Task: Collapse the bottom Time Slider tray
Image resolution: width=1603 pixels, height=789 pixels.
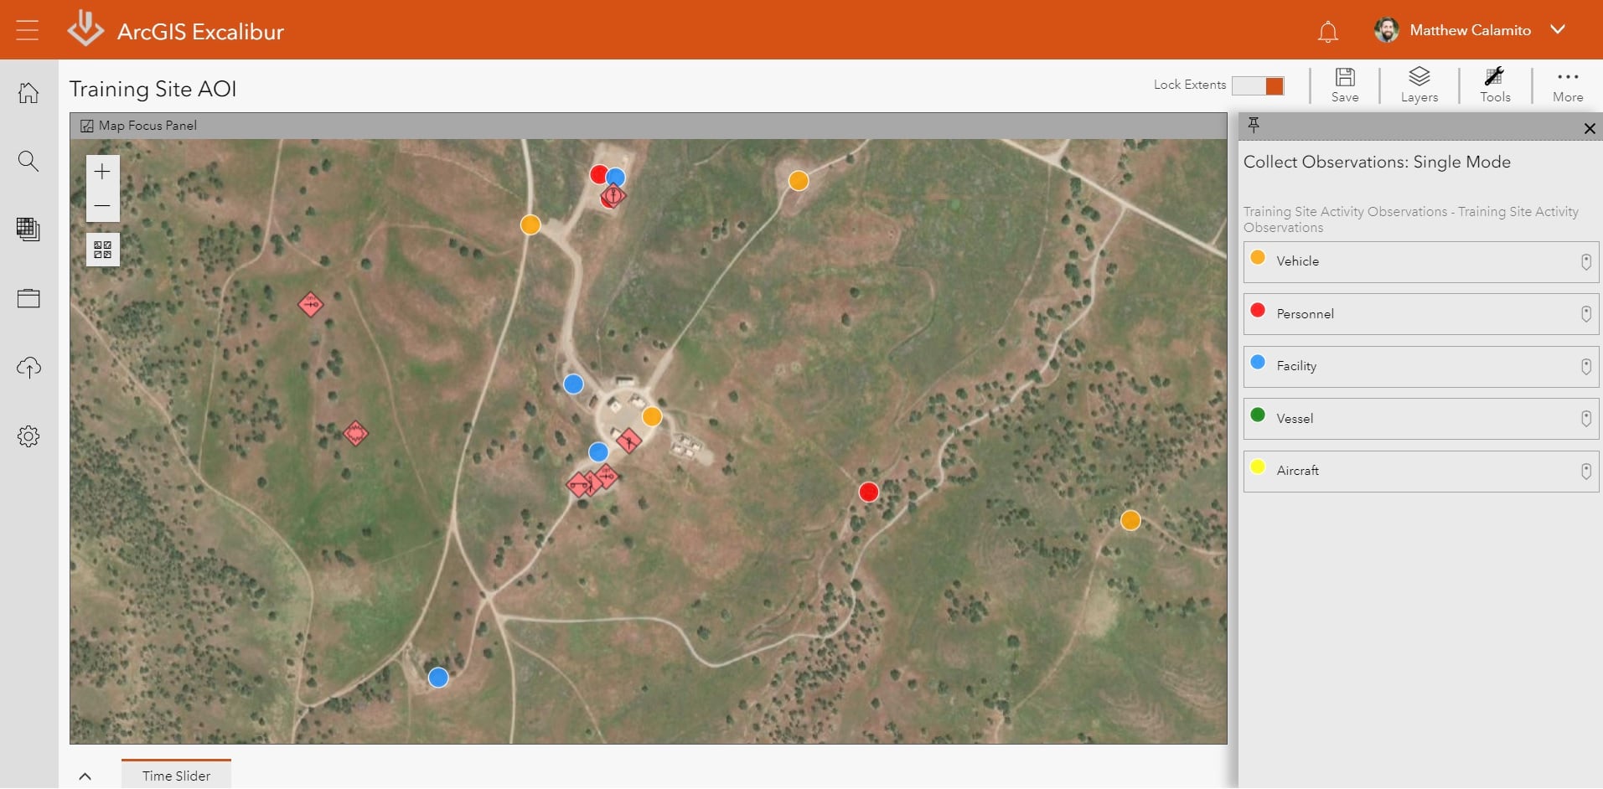Action: [x=85, y=776]
